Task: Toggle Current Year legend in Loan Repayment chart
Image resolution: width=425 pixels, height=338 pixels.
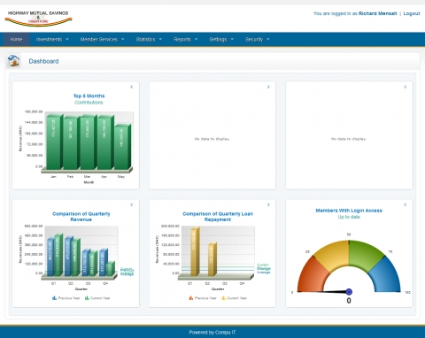Action: coord(234,298)
